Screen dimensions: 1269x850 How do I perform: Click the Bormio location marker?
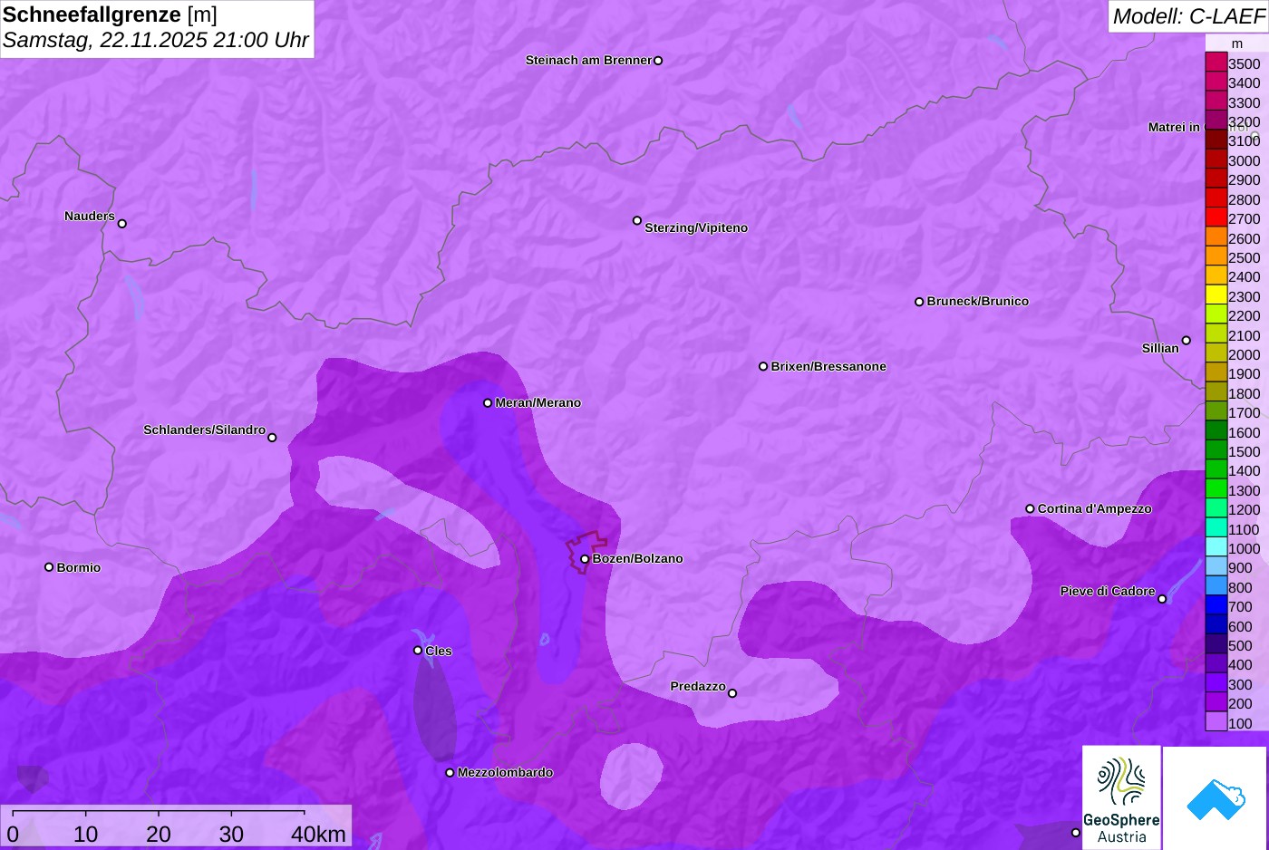tap(49, 567)
